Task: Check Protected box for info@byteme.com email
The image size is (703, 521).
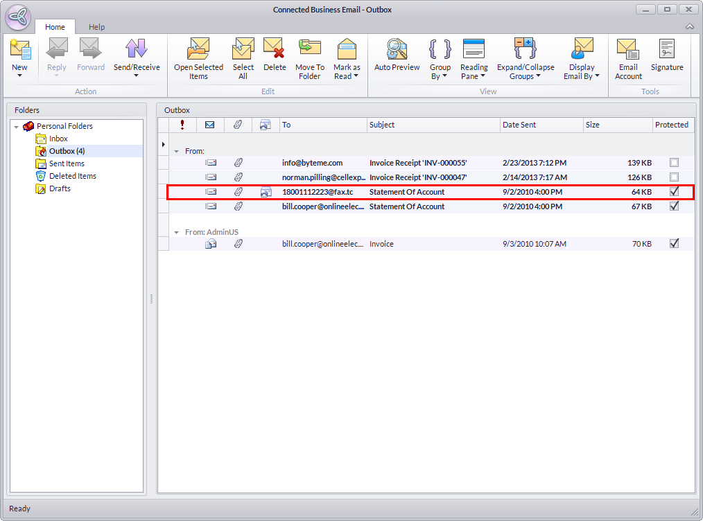Action: click(x=674, y=163)
